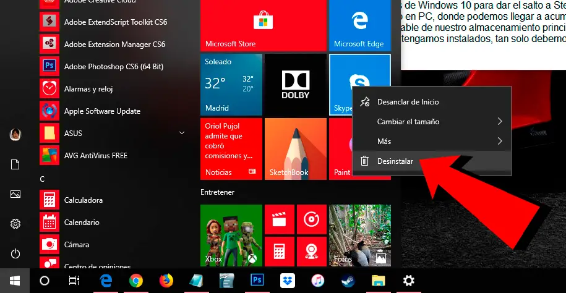The width and height of the screenshot is (566, 293).
Task: Expand arrow next to Cambiar el tamaño
Action: [x=500, y=121]
